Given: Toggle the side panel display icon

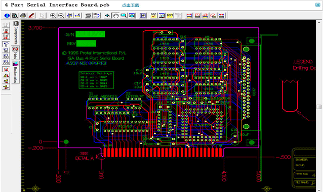Looking at the screenshot, I should point(143,16).
